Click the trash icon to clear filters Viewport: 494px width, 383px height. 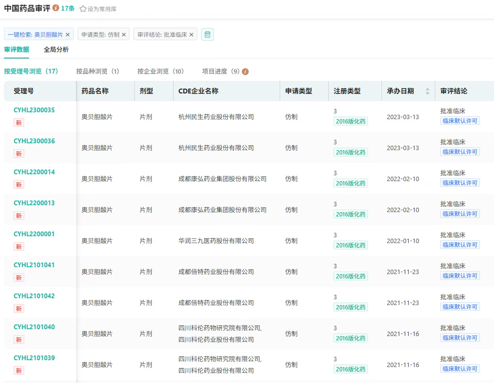207,34
